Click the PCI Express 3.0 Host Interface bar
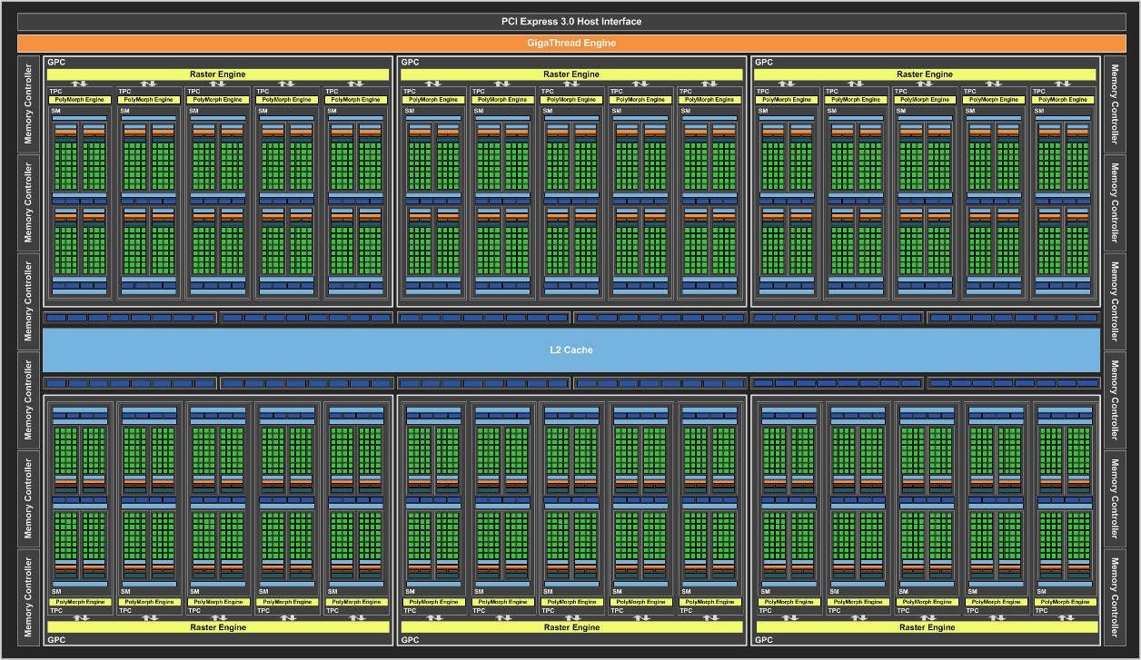The image size is (1141, 660). [570, 21]
